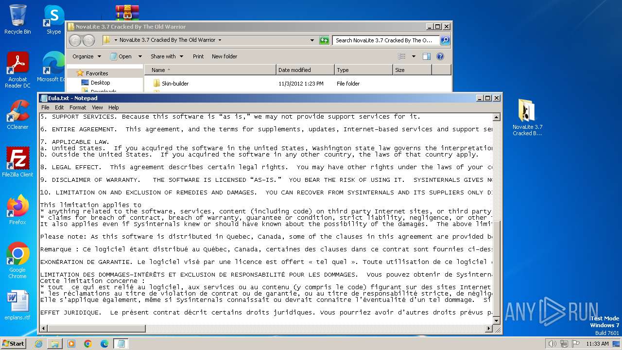The width and height of the screenshot is (622, 350).
Task: Open the Share with dropdown
Action: [x=167, y=56]
